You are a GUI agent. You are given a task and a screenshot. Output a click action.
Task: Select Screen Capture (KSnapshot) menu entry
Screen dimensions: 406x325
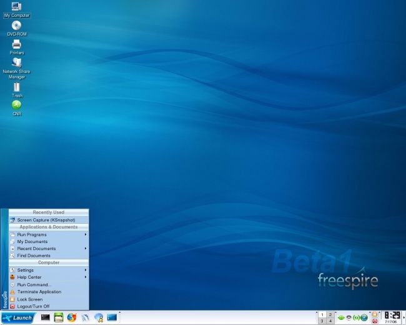46,220
